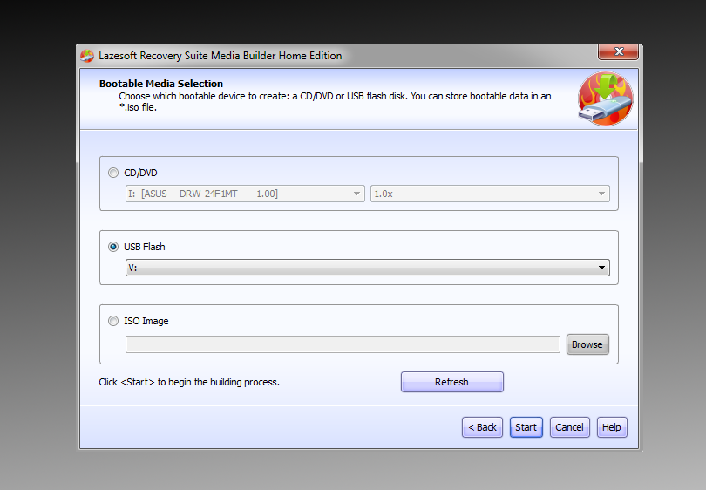Click the 'USB Flash' option label
The image size is (706, 490).
[x=145, y=247]
